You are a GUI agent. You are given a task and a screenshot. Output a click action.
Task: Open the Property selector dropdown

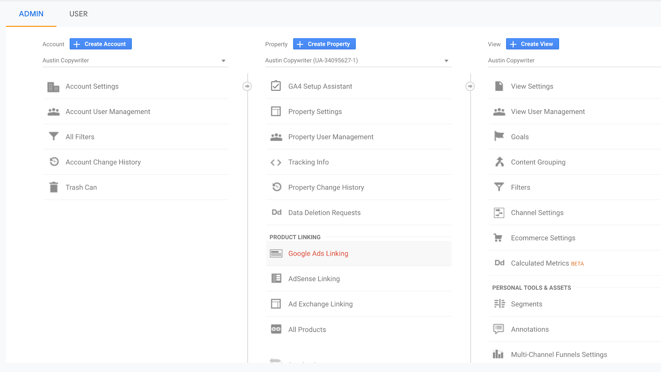tap(358, 61)
